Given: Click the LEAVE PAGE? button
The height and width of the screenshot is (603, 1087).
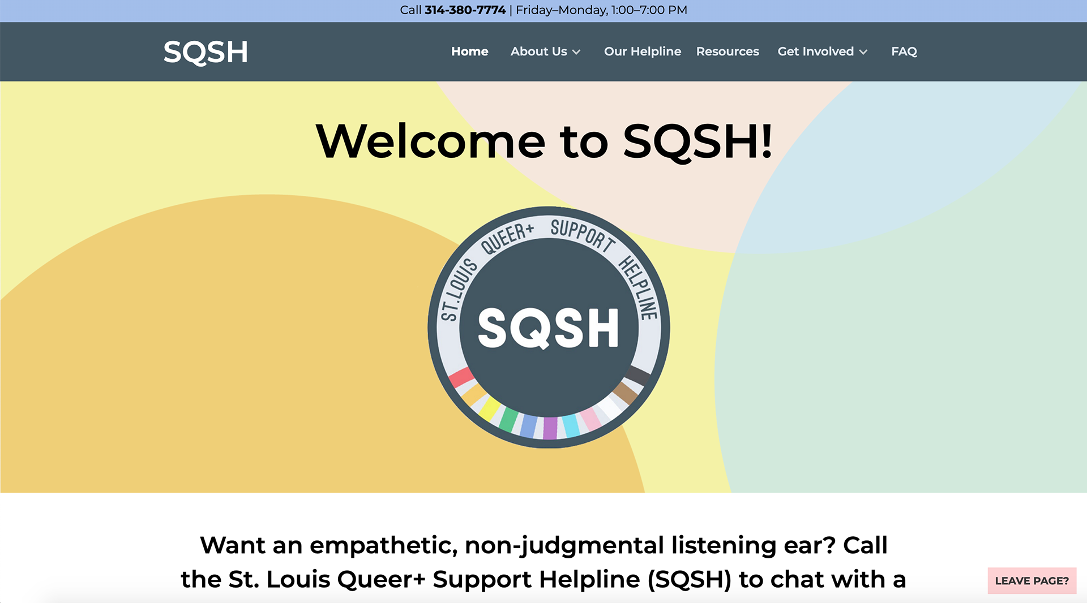Looking at the screenshot, I should click(x=1032, y=580).
